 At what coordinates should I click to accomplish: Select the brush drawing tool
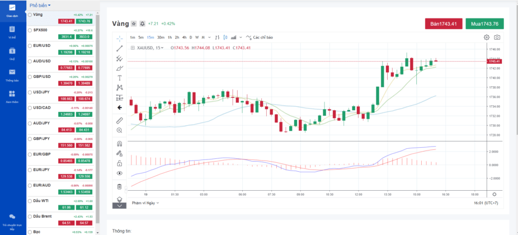click(120, 68)
